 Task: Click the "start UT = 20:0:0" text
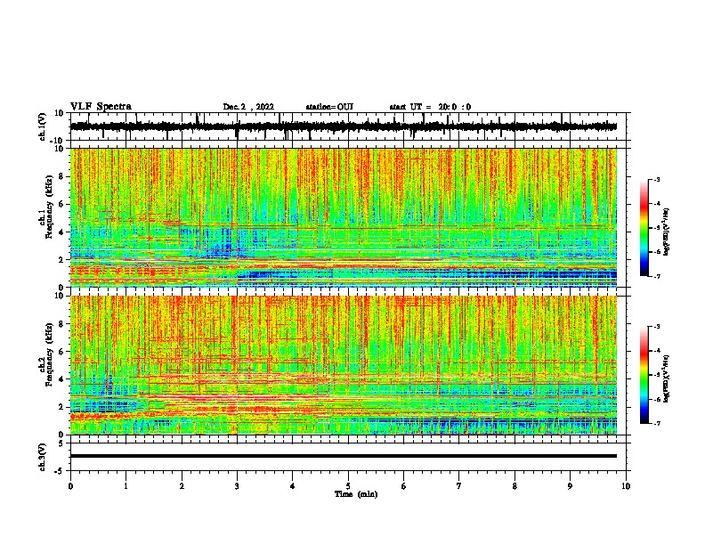click(x=430, y=107)
